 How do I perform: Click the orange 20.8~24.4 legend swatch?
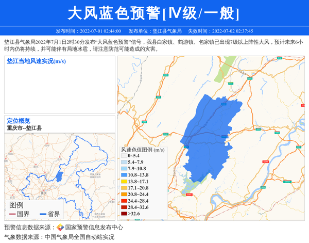coord(124,194)
